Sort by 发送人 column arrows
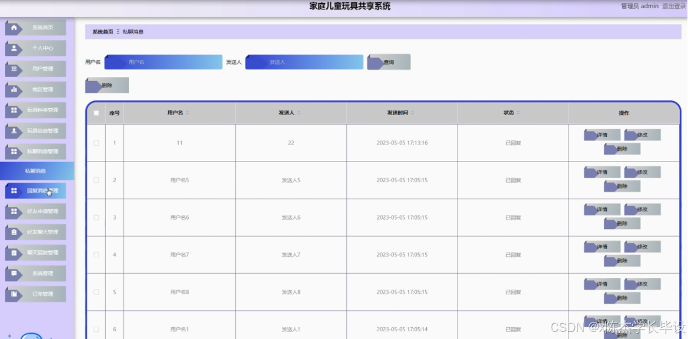This screenshot has height=339, width=688. 299,113
